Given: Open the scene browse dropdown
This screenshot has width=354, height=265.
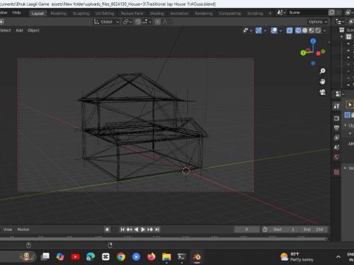Looking at the screenshot, I should click(282, 13).
